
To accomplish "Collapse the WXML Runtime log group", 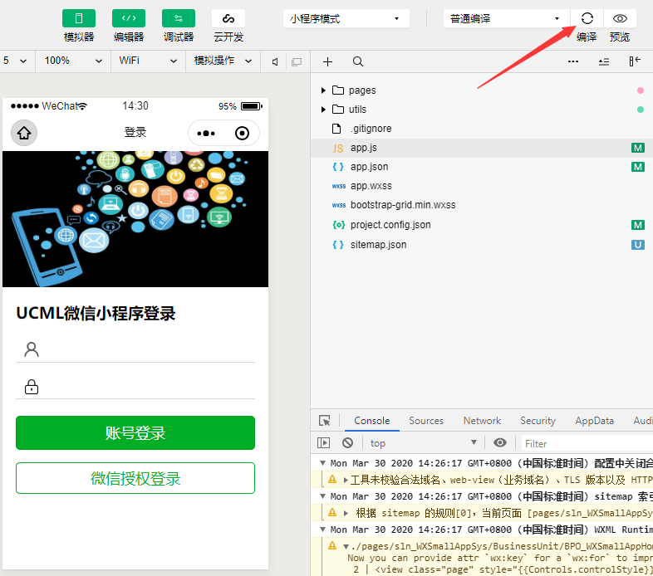I will pos(322,530).
